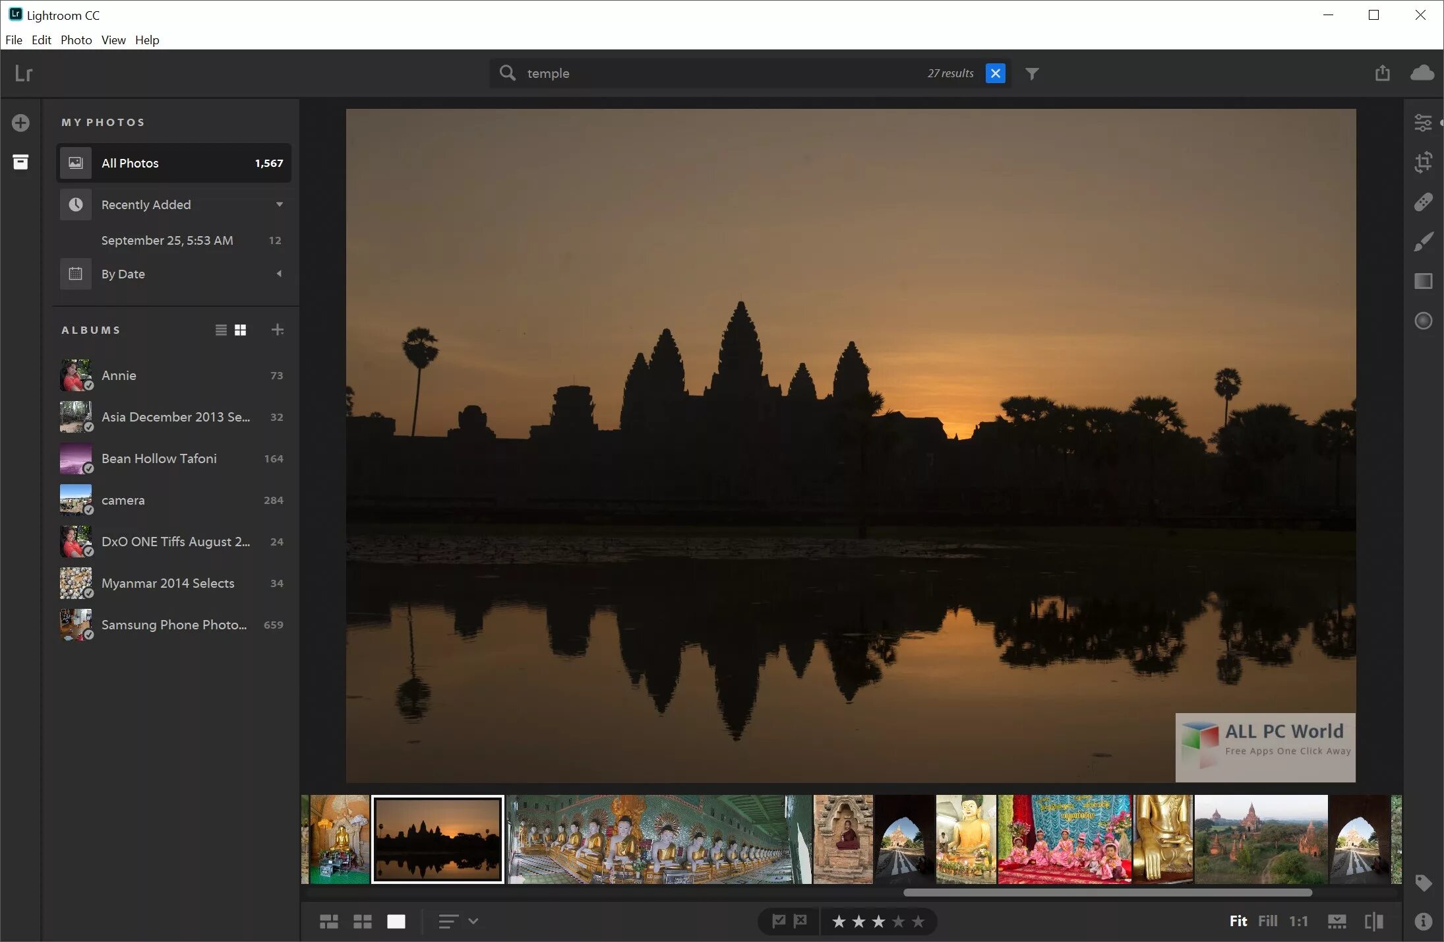
Task: Open the View menu
Action: [x=113, y=40]
